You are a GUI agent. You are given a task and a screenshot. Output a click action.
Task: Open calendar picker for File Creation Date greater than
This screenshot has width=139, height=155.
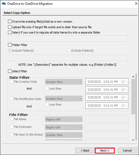[124, 82]
